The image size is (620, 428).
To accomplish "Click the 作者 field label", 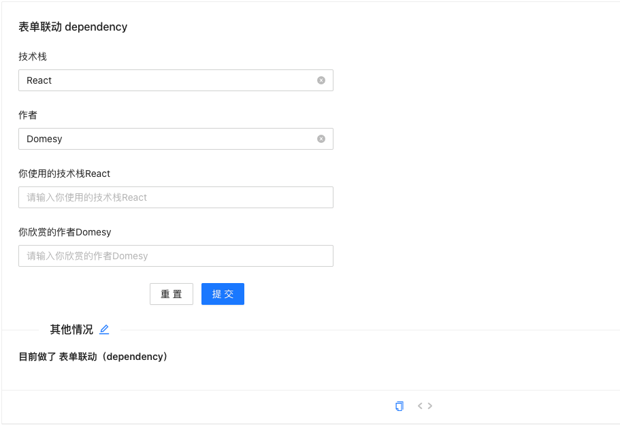I will (x=28, y=115).
